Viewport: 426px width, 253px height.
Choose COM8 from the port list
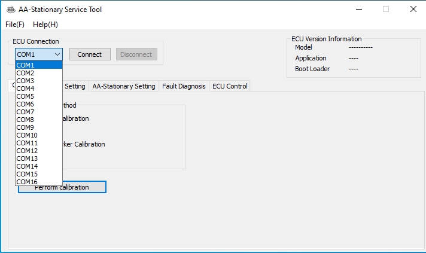coord(39,120)
